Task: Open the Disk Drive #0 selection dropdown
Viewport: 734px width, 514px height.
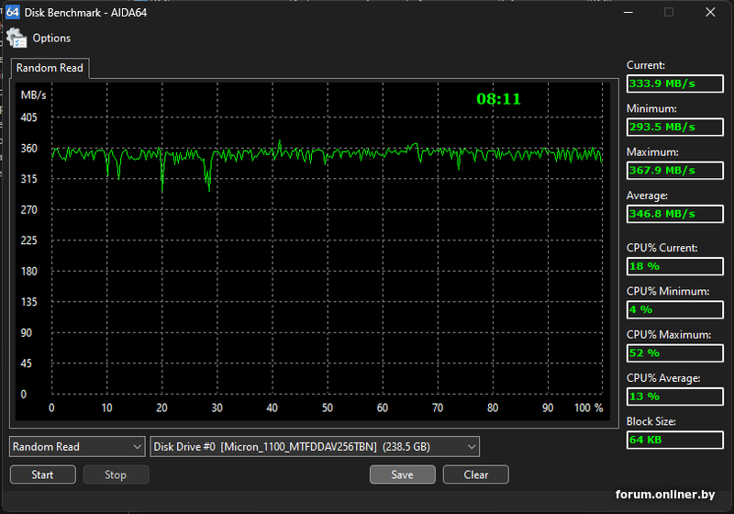Action: 315,447
